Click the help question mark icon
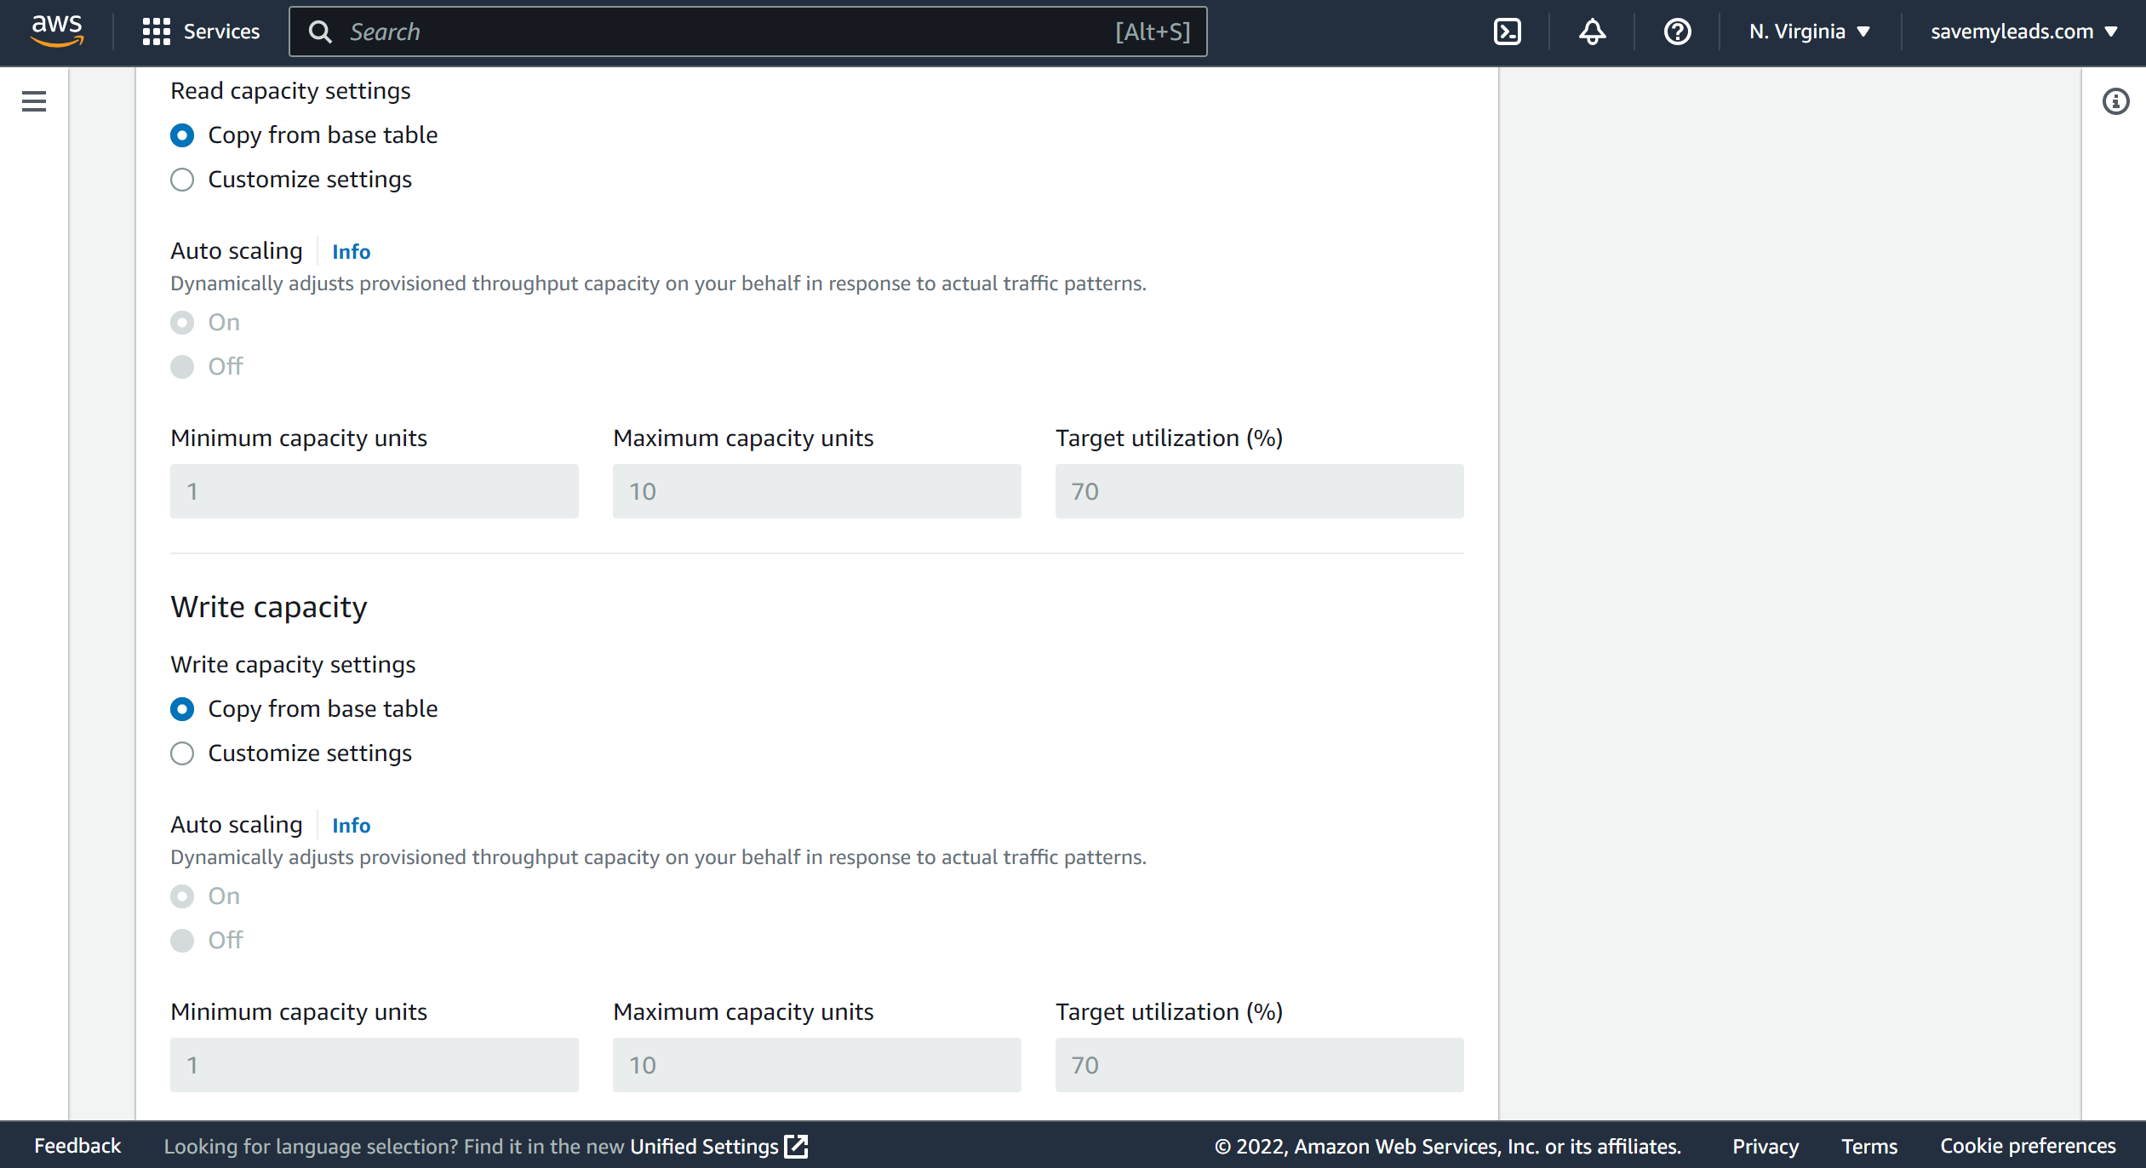2146x1168 pixels. (x=1677, y=31)
